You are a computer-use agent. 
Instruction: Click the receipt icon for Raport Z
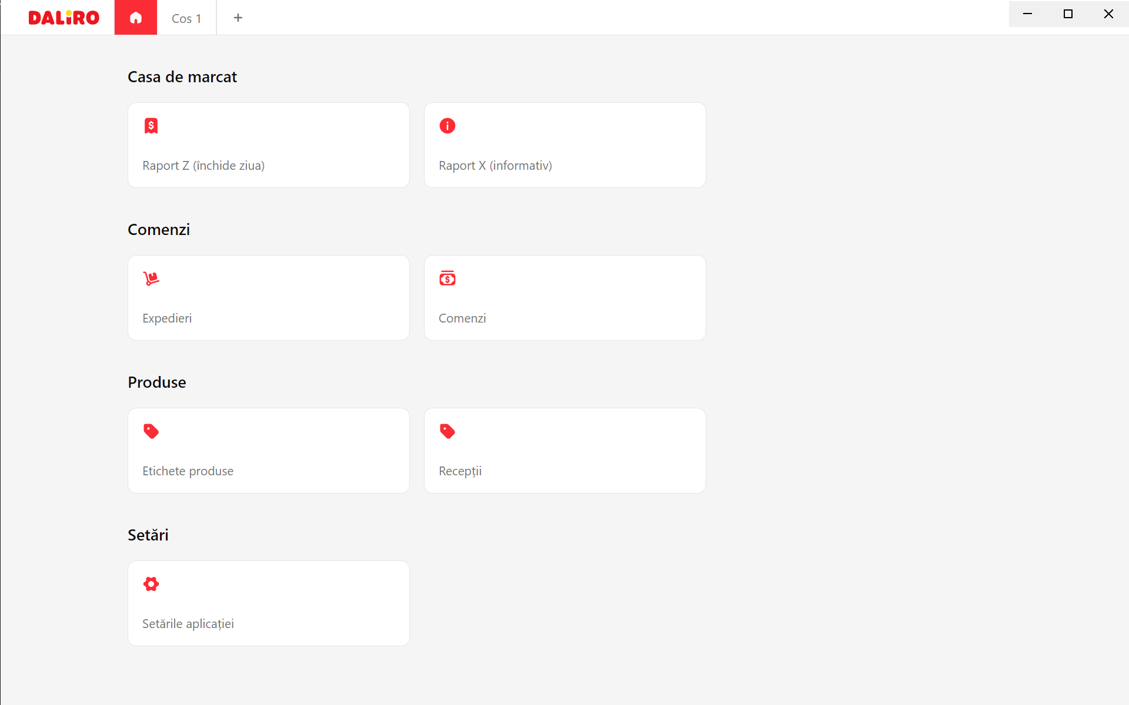coord(151,126)
